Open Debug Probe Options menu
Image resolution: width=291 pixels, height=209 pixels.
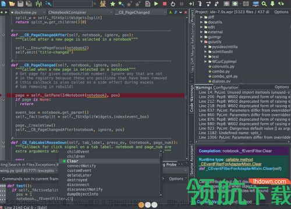(x=176, y=179)
